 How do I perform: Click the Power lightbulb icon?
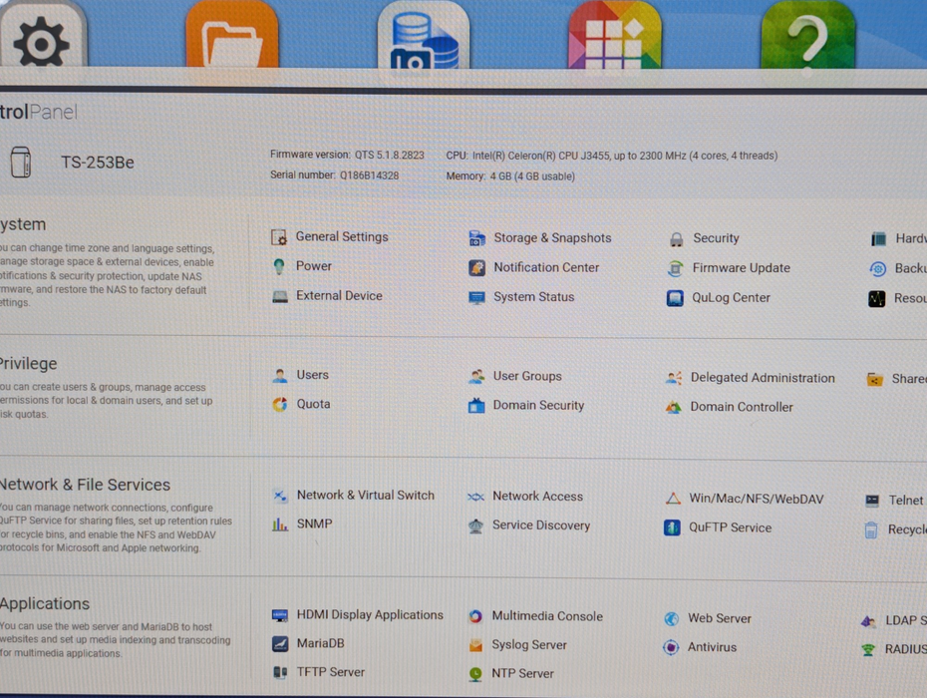click(x=279, y=266)
